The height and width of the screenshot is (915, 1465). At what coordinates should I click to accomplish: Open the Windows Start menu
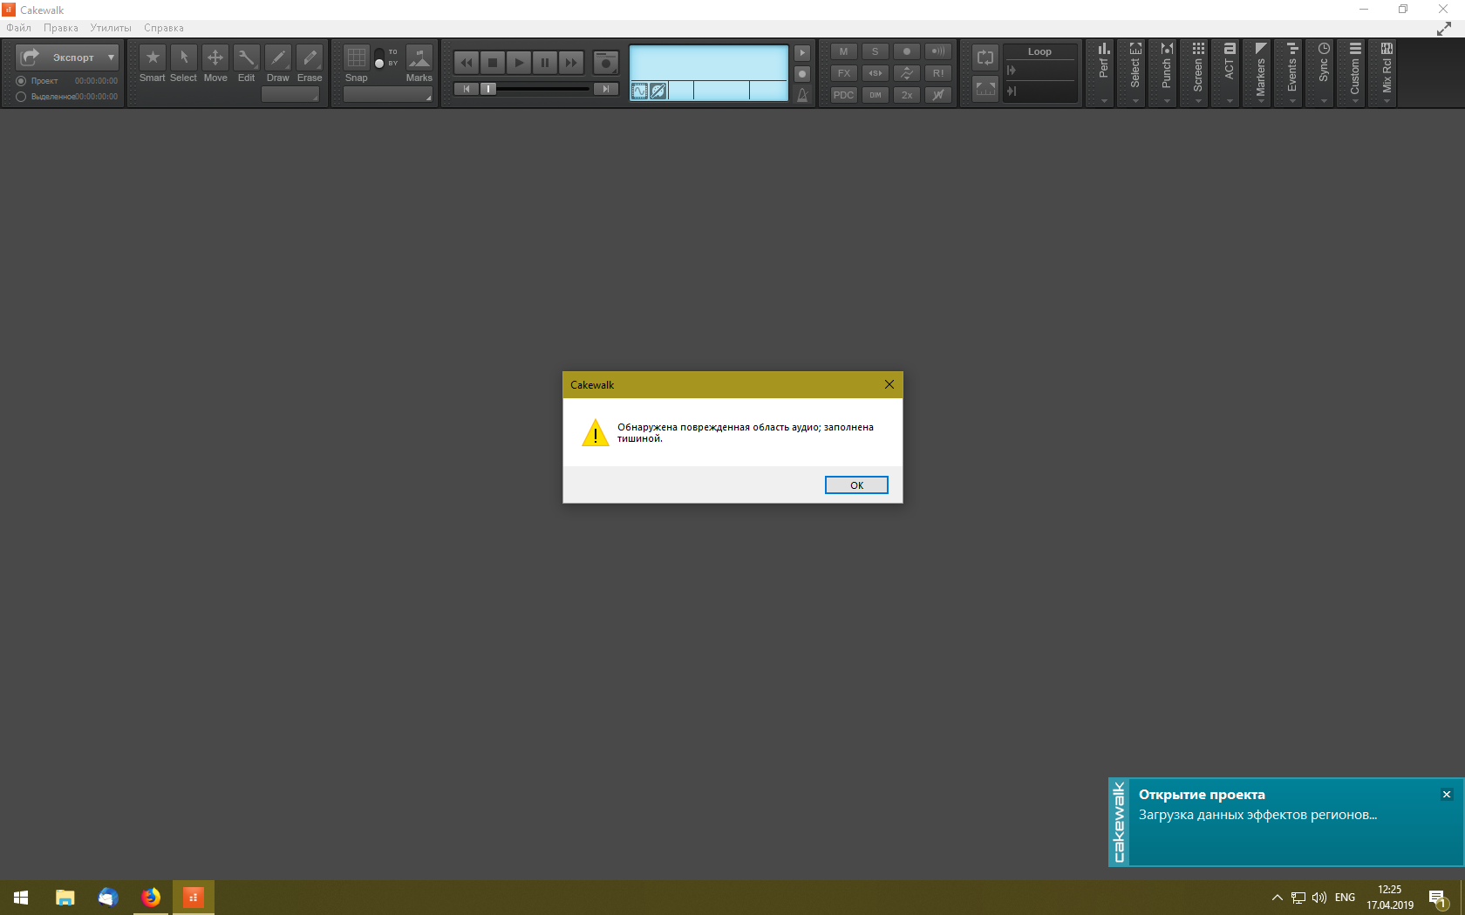click(21, 897)
